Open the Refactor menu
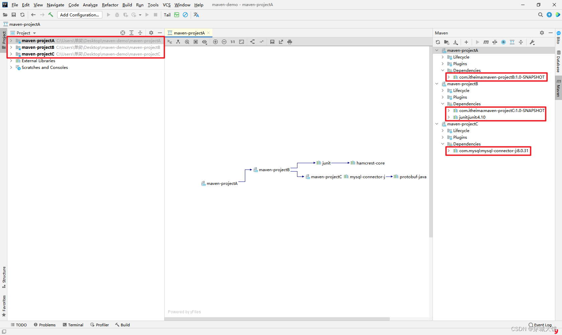The height and width of the screenshot is (335, 562). click(110, 5)
